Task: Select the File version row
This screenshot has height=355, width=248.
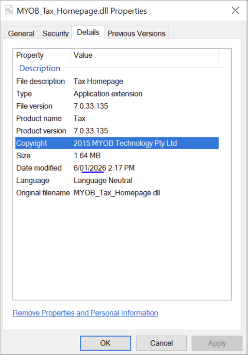Action: pyautogui.click(x=117, y=106)
